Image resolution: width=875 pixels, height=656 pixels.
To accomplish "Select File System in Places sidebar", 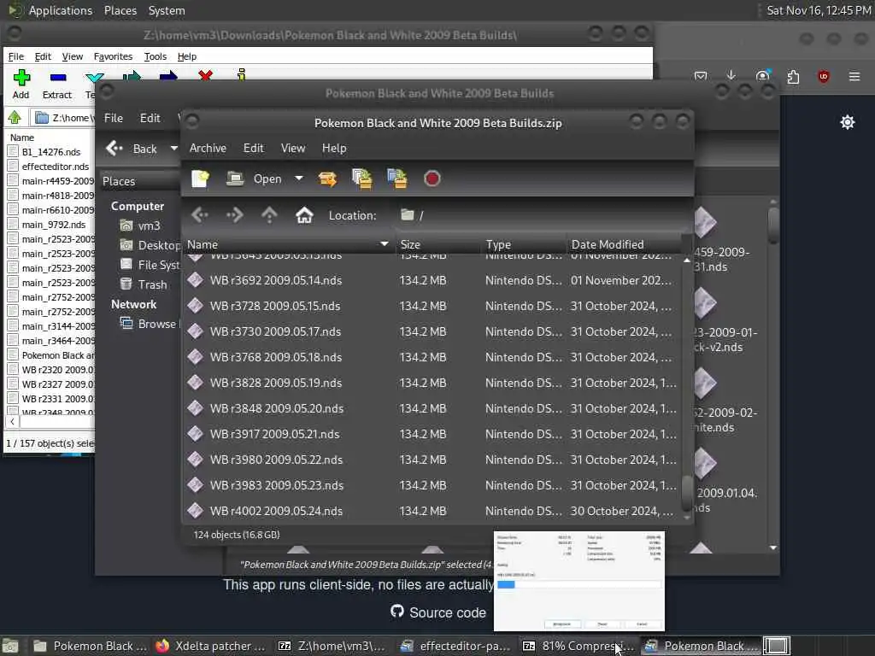I will (x=150, y=265).
